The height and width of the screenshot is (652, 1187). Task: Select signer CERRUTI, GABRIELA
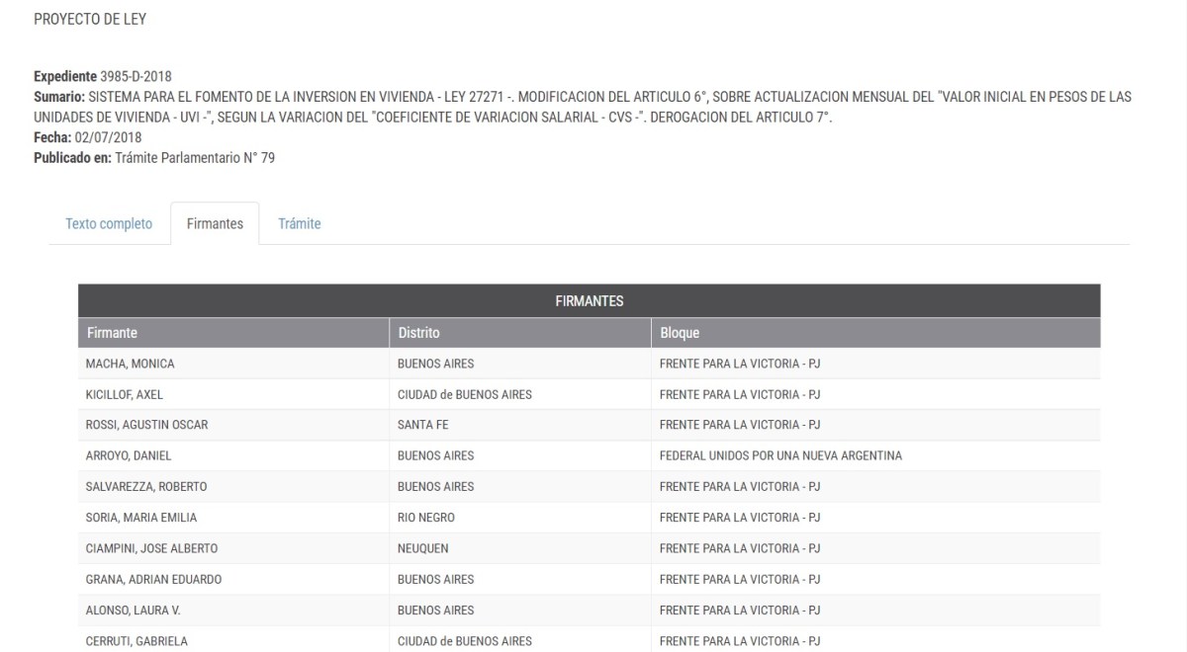coord(137,641)
